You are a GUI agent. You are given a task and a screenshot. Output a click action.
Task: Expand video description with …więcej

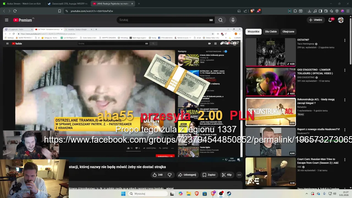[x=169, y=189]
